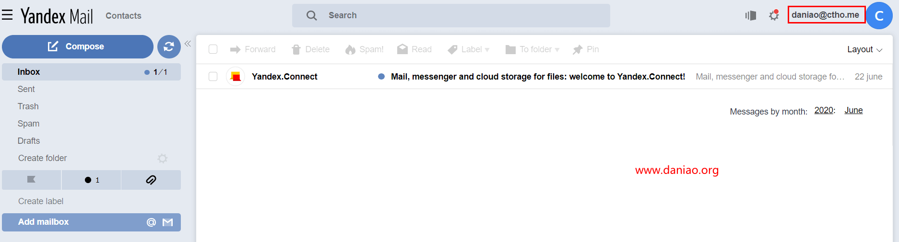This screenshot has height=242, width=899.
Task: Open the Label dropdown in the toolbar
Action: click(468, 49)
